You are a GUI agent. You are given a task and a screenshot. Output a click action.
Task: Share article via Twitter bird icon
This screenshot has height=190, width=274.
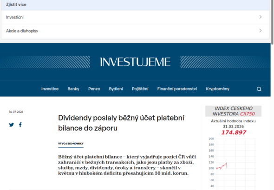click(x=12, y=125)
